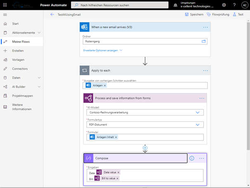The image size is (250, 188).
Task: Click the Apply to each header title
Action: 100,70
